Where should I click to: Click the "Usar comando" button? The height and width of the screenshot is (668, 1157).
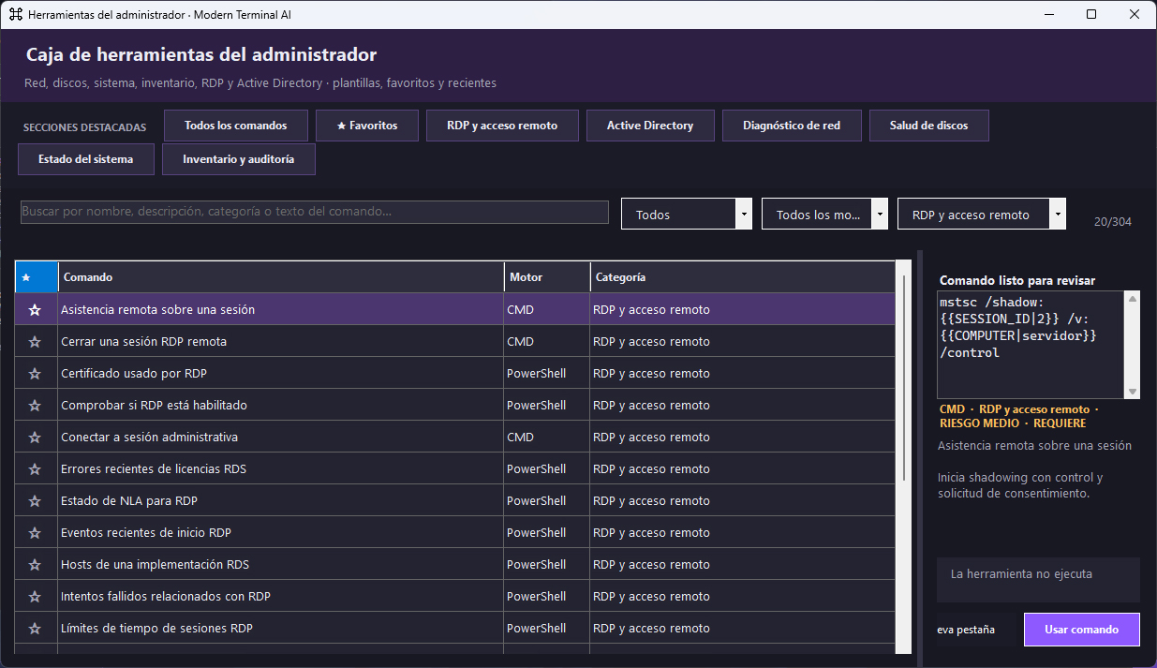point(1082,630)
